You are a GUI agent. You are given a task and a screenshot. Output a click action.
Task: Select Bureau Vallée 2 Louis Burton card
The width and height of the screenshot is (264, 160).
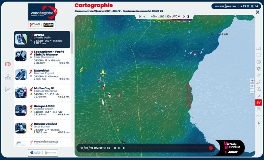[42, 128]
